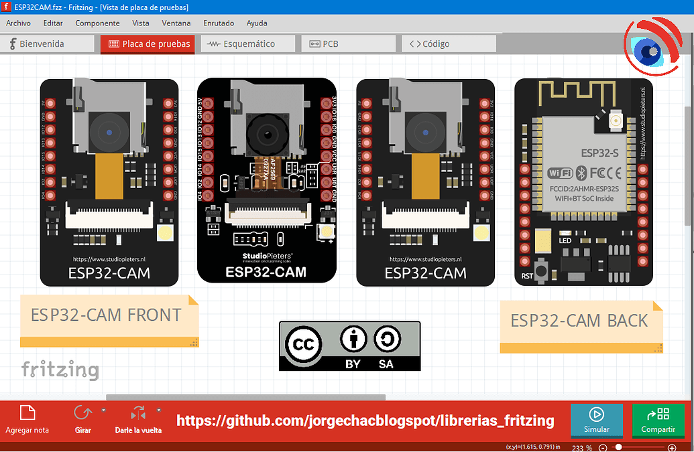Image resolution: width=694 pixels, height=452 pixels.
Task: Select the first ESP32-CAM front board
Action: pos(109,182)
